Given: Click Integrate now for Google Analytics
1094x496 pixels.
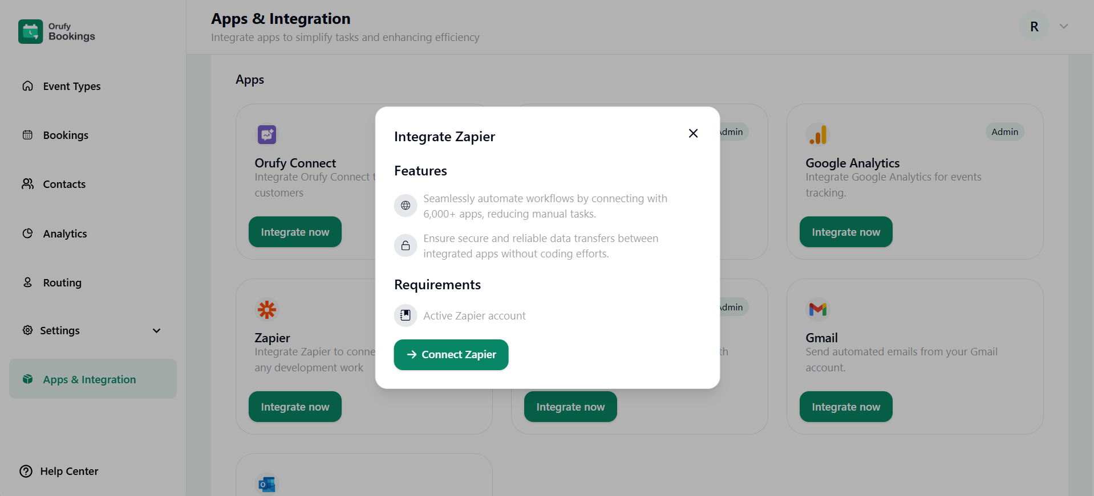Looking at the screenshot, I should [x=845, y=232].
